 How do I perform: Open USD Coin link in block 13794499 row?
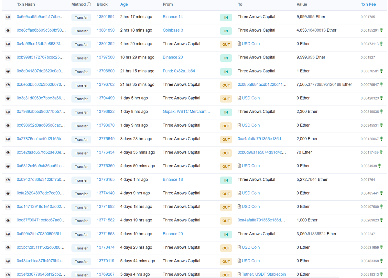[x=251, y=98]
